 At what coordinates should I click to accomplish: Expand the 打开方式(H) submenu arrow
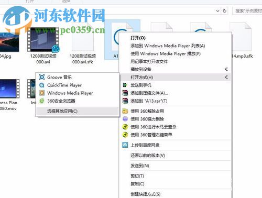(x=226, y=77)
